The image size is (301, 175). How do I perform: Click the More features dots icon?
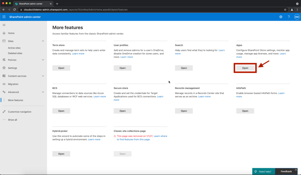[4, 100]
